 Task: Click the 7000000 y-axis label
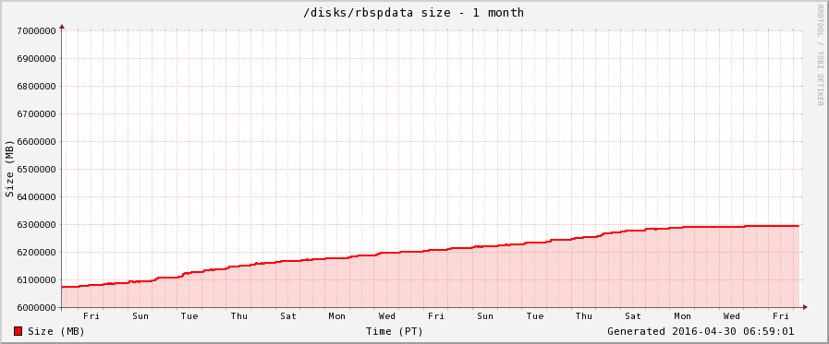coord(36,31)
